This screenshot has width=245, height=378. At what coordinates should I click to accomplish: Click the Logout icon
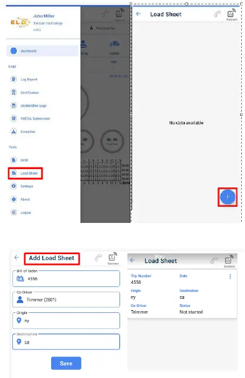coord(14,212)
